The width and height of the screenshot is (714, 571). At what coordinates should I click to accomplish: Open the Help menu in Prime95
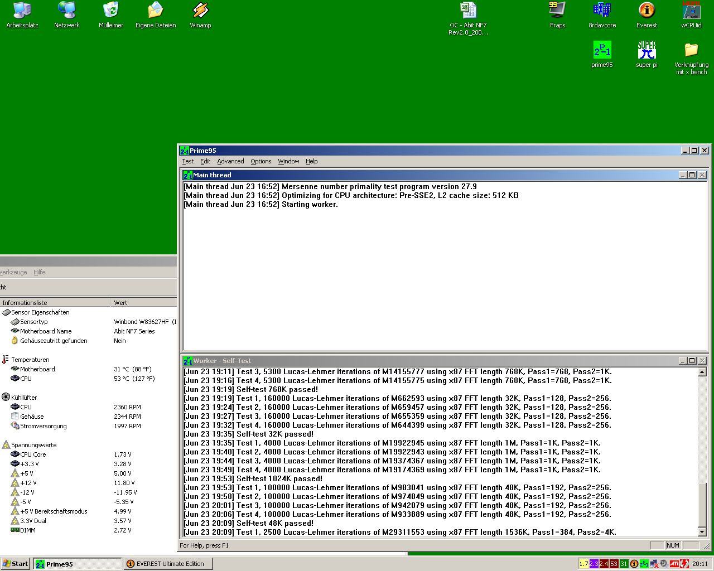[311, 161]
